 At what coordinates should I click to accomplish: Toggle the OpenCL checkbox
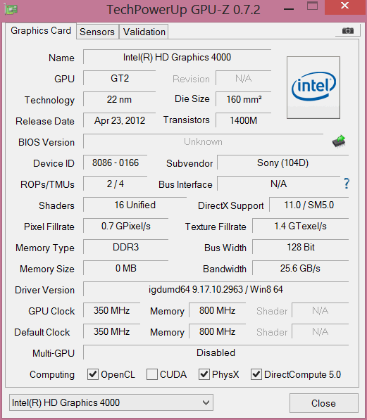point(93,374)
